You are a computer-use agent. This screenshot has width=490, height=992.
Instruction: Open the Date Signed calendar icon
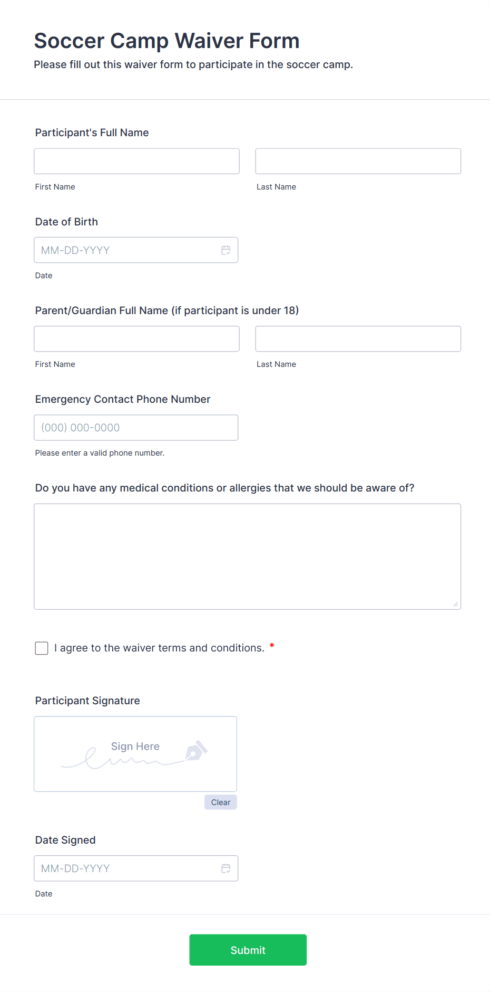[x=226, y=868]
